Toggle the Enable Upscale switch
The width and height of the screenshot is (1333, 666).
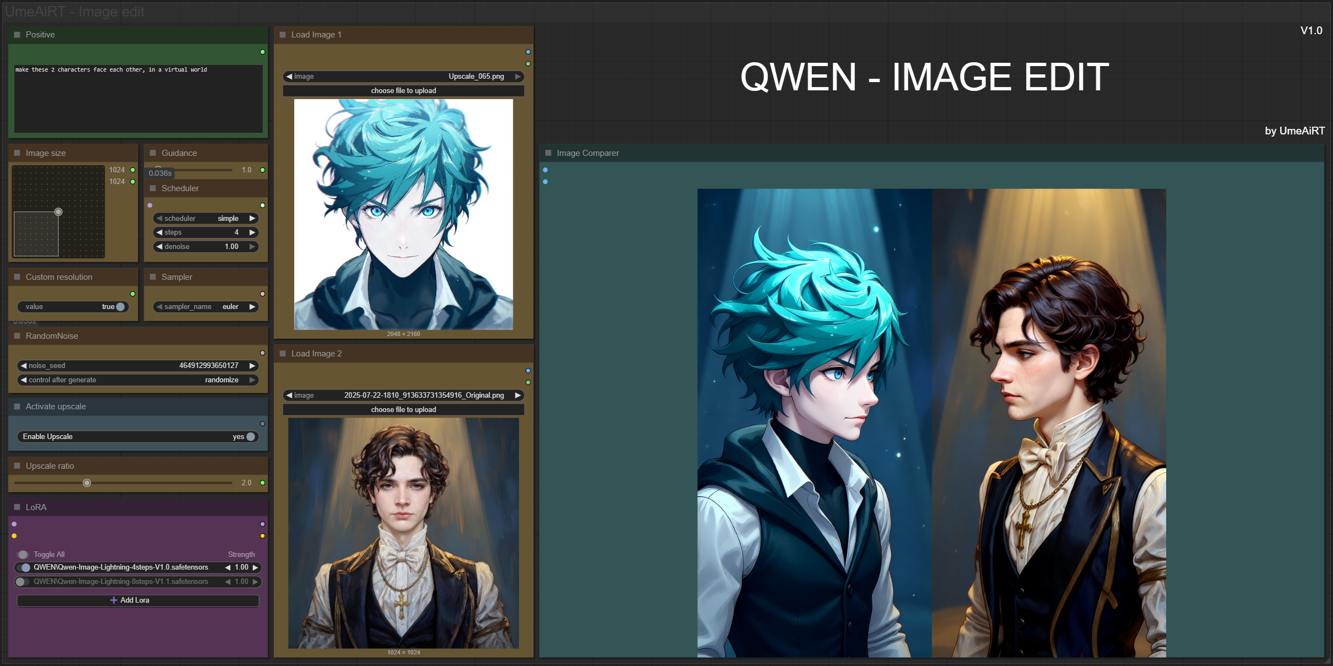click(x=251, y=437)
